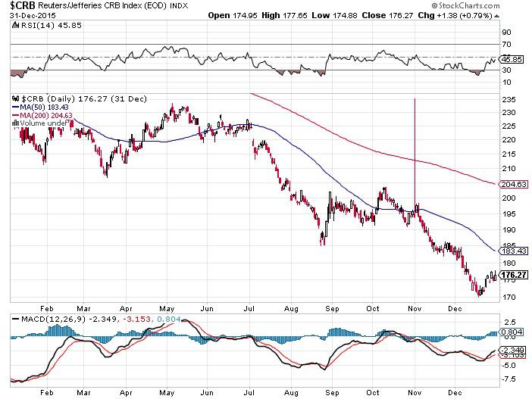Click the Chg +1.38 (+0.79%) value
Viewport: 532px width, 399px height.
(x=455, y=16)
